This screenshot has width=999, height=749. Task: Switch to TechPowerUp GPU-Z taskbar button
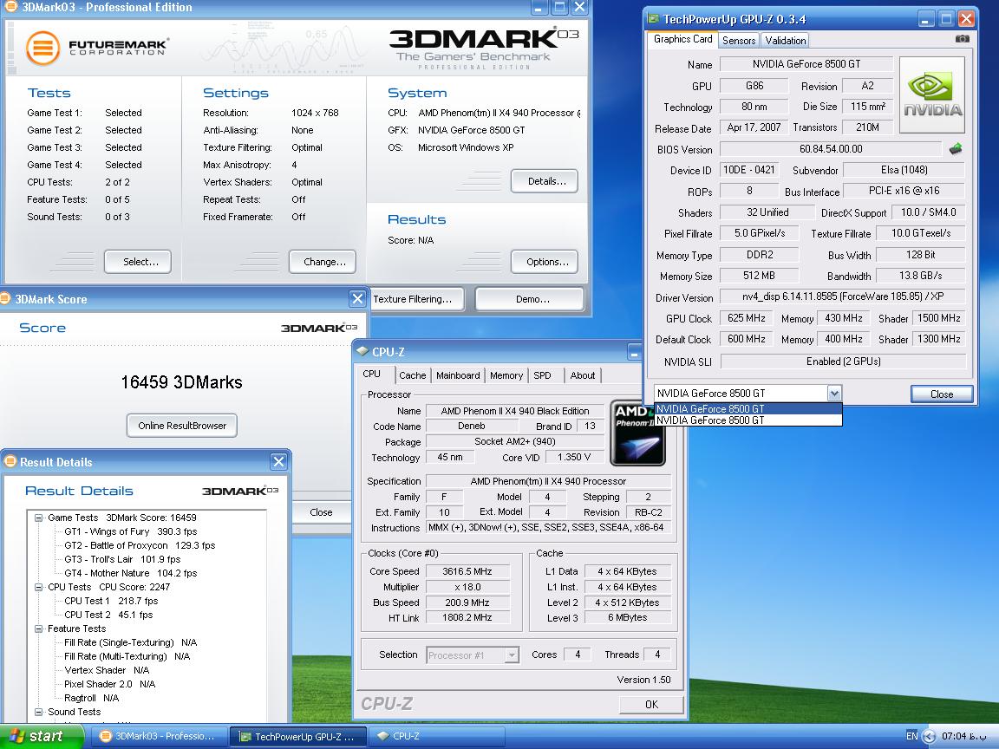[298, 736]
